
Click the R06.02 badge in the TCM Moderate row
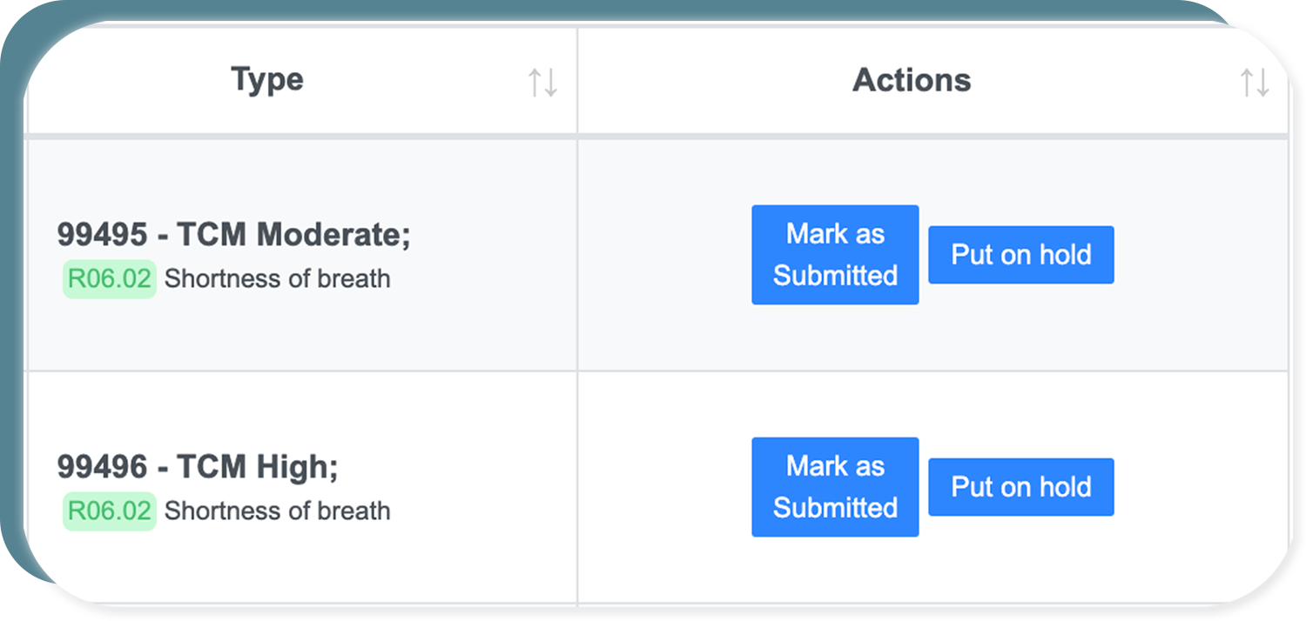click(x=110, y=279)
